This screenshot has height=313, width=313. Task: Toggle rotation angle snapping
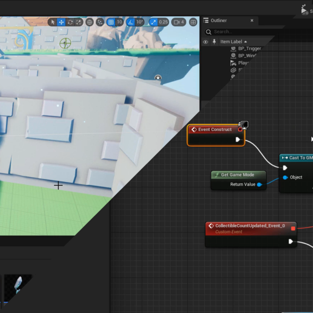[x=131, y=22]
